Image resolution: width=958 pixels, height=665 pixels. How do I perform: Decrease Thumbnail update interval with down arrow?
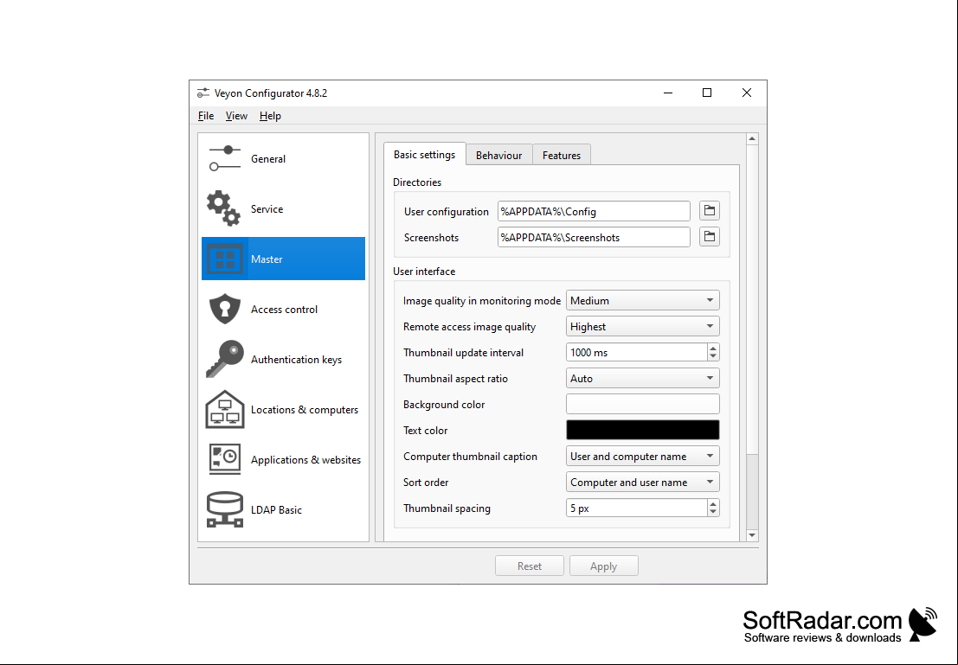click(x=713, y=356)
